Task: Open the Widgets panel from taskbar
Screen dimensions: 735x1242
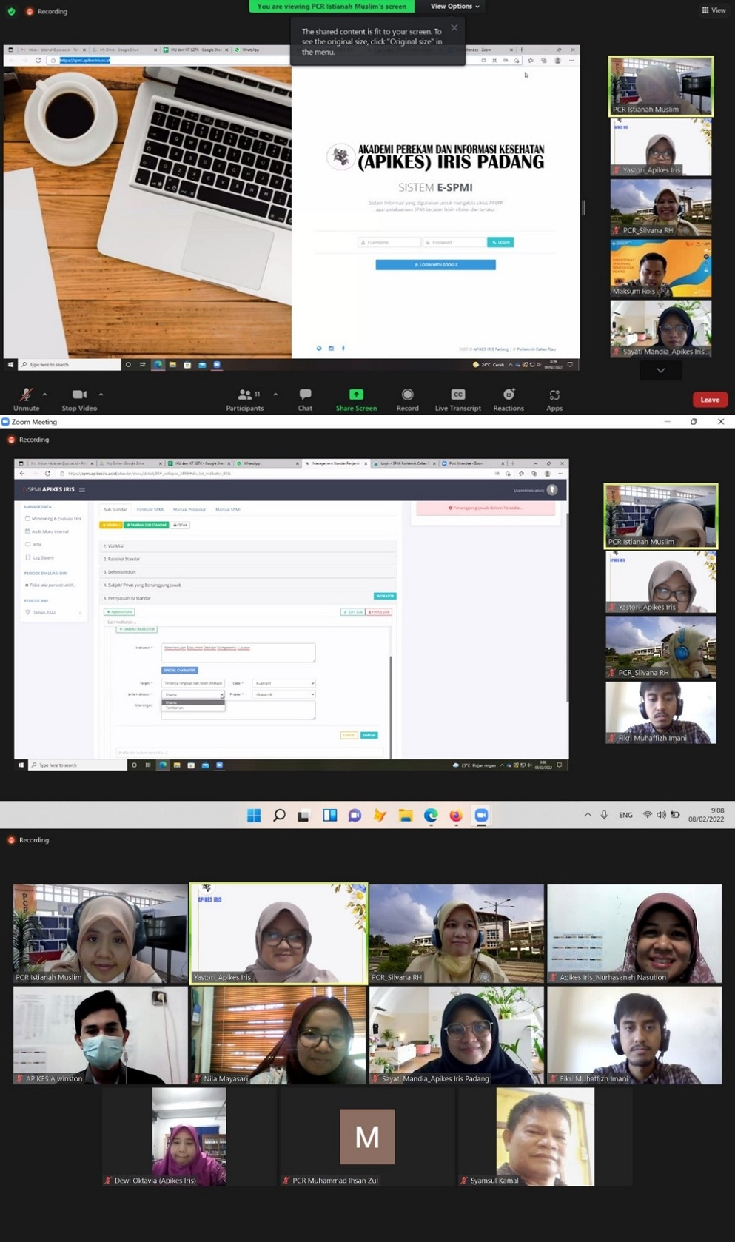Action: [x=329, y=815]
